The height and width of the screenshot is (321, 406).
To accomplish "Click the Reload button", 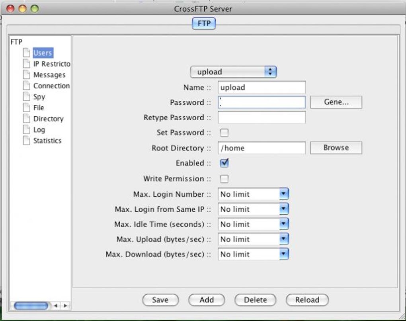I will [307, 300].
